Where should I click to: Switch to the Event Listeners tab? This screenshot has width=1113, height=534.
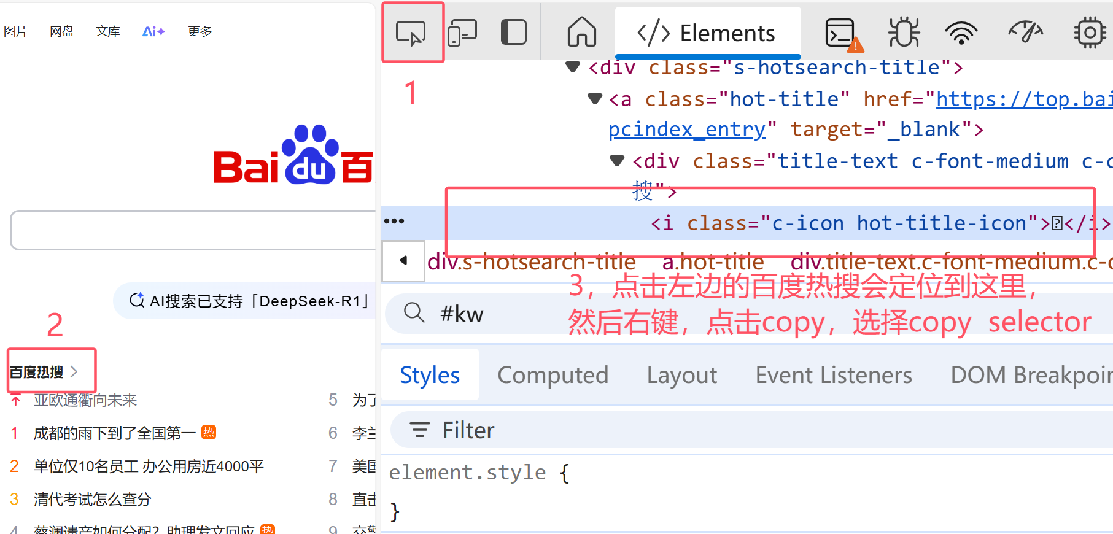coord(834,375)
